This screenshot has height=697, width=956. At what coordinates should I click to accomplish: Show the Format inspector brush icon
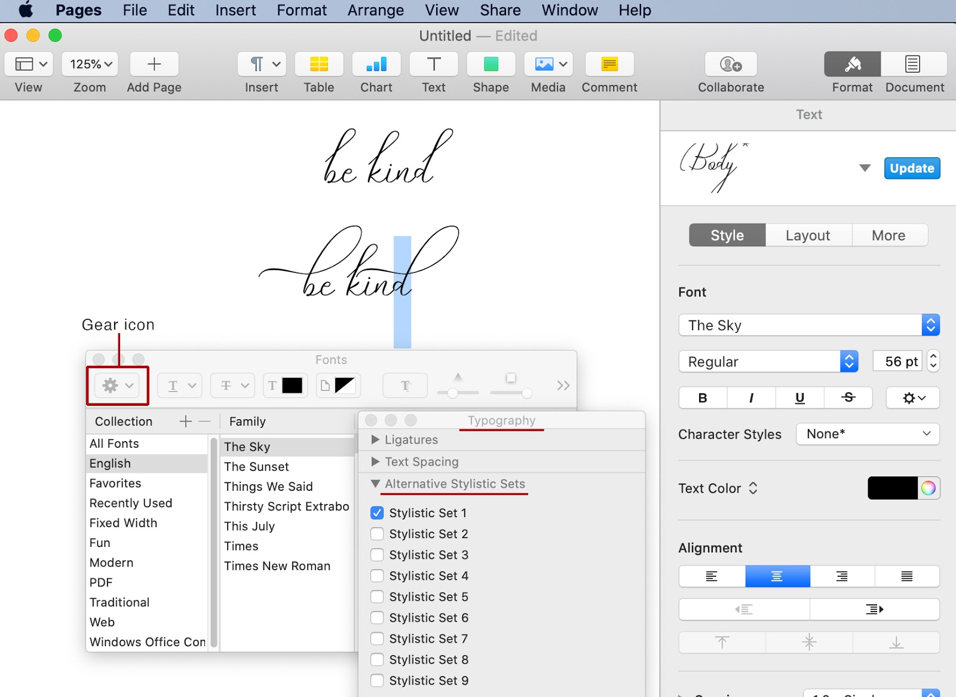click(x=853, y=64)
